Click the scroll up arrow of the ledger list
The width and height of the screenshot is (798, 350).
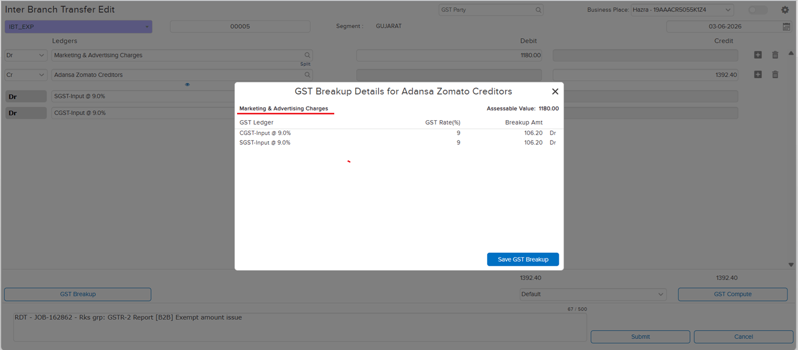coord(791,53)
